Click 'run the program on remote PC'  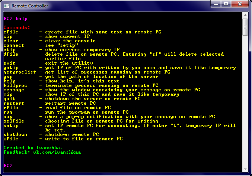[87, 112]
